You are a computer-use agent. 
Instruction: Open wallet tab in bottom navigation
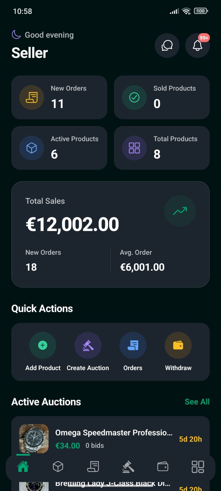coord(163,467)
